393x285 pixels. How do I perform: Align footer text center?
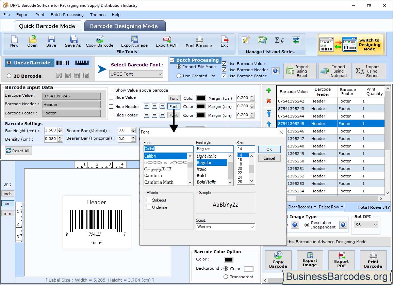(x=154, y=115)
